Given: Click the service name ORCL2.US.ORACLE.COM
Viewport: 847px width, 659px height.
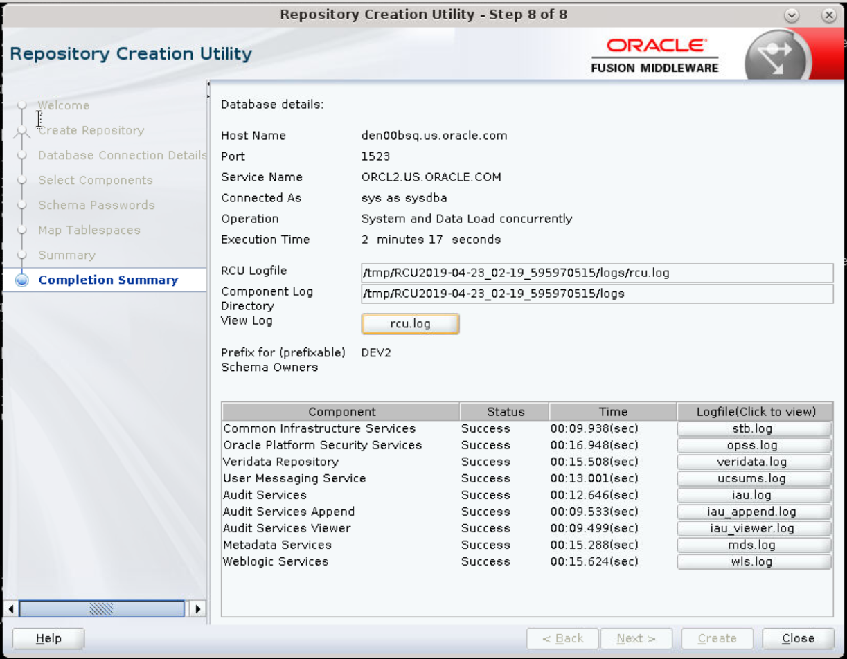Looking at the screenshot, I should 431,177.
